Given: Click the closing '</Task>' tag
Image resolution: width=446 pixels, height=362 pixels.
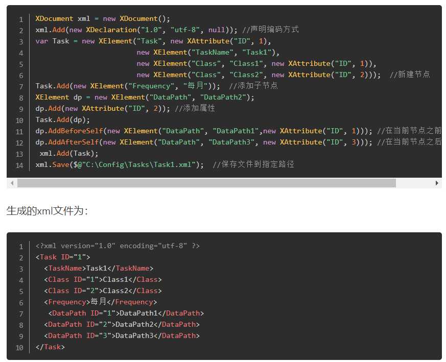Looking at the screenshot, I should tap(50, 347).
